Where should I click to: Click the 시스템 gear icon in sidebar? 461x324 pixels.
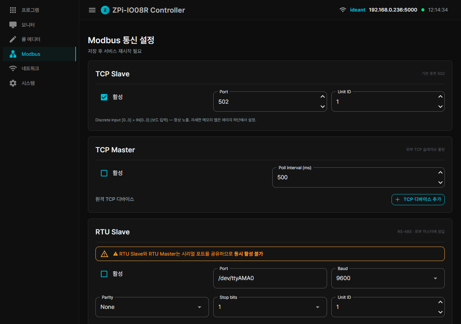[x=13, y=83]
